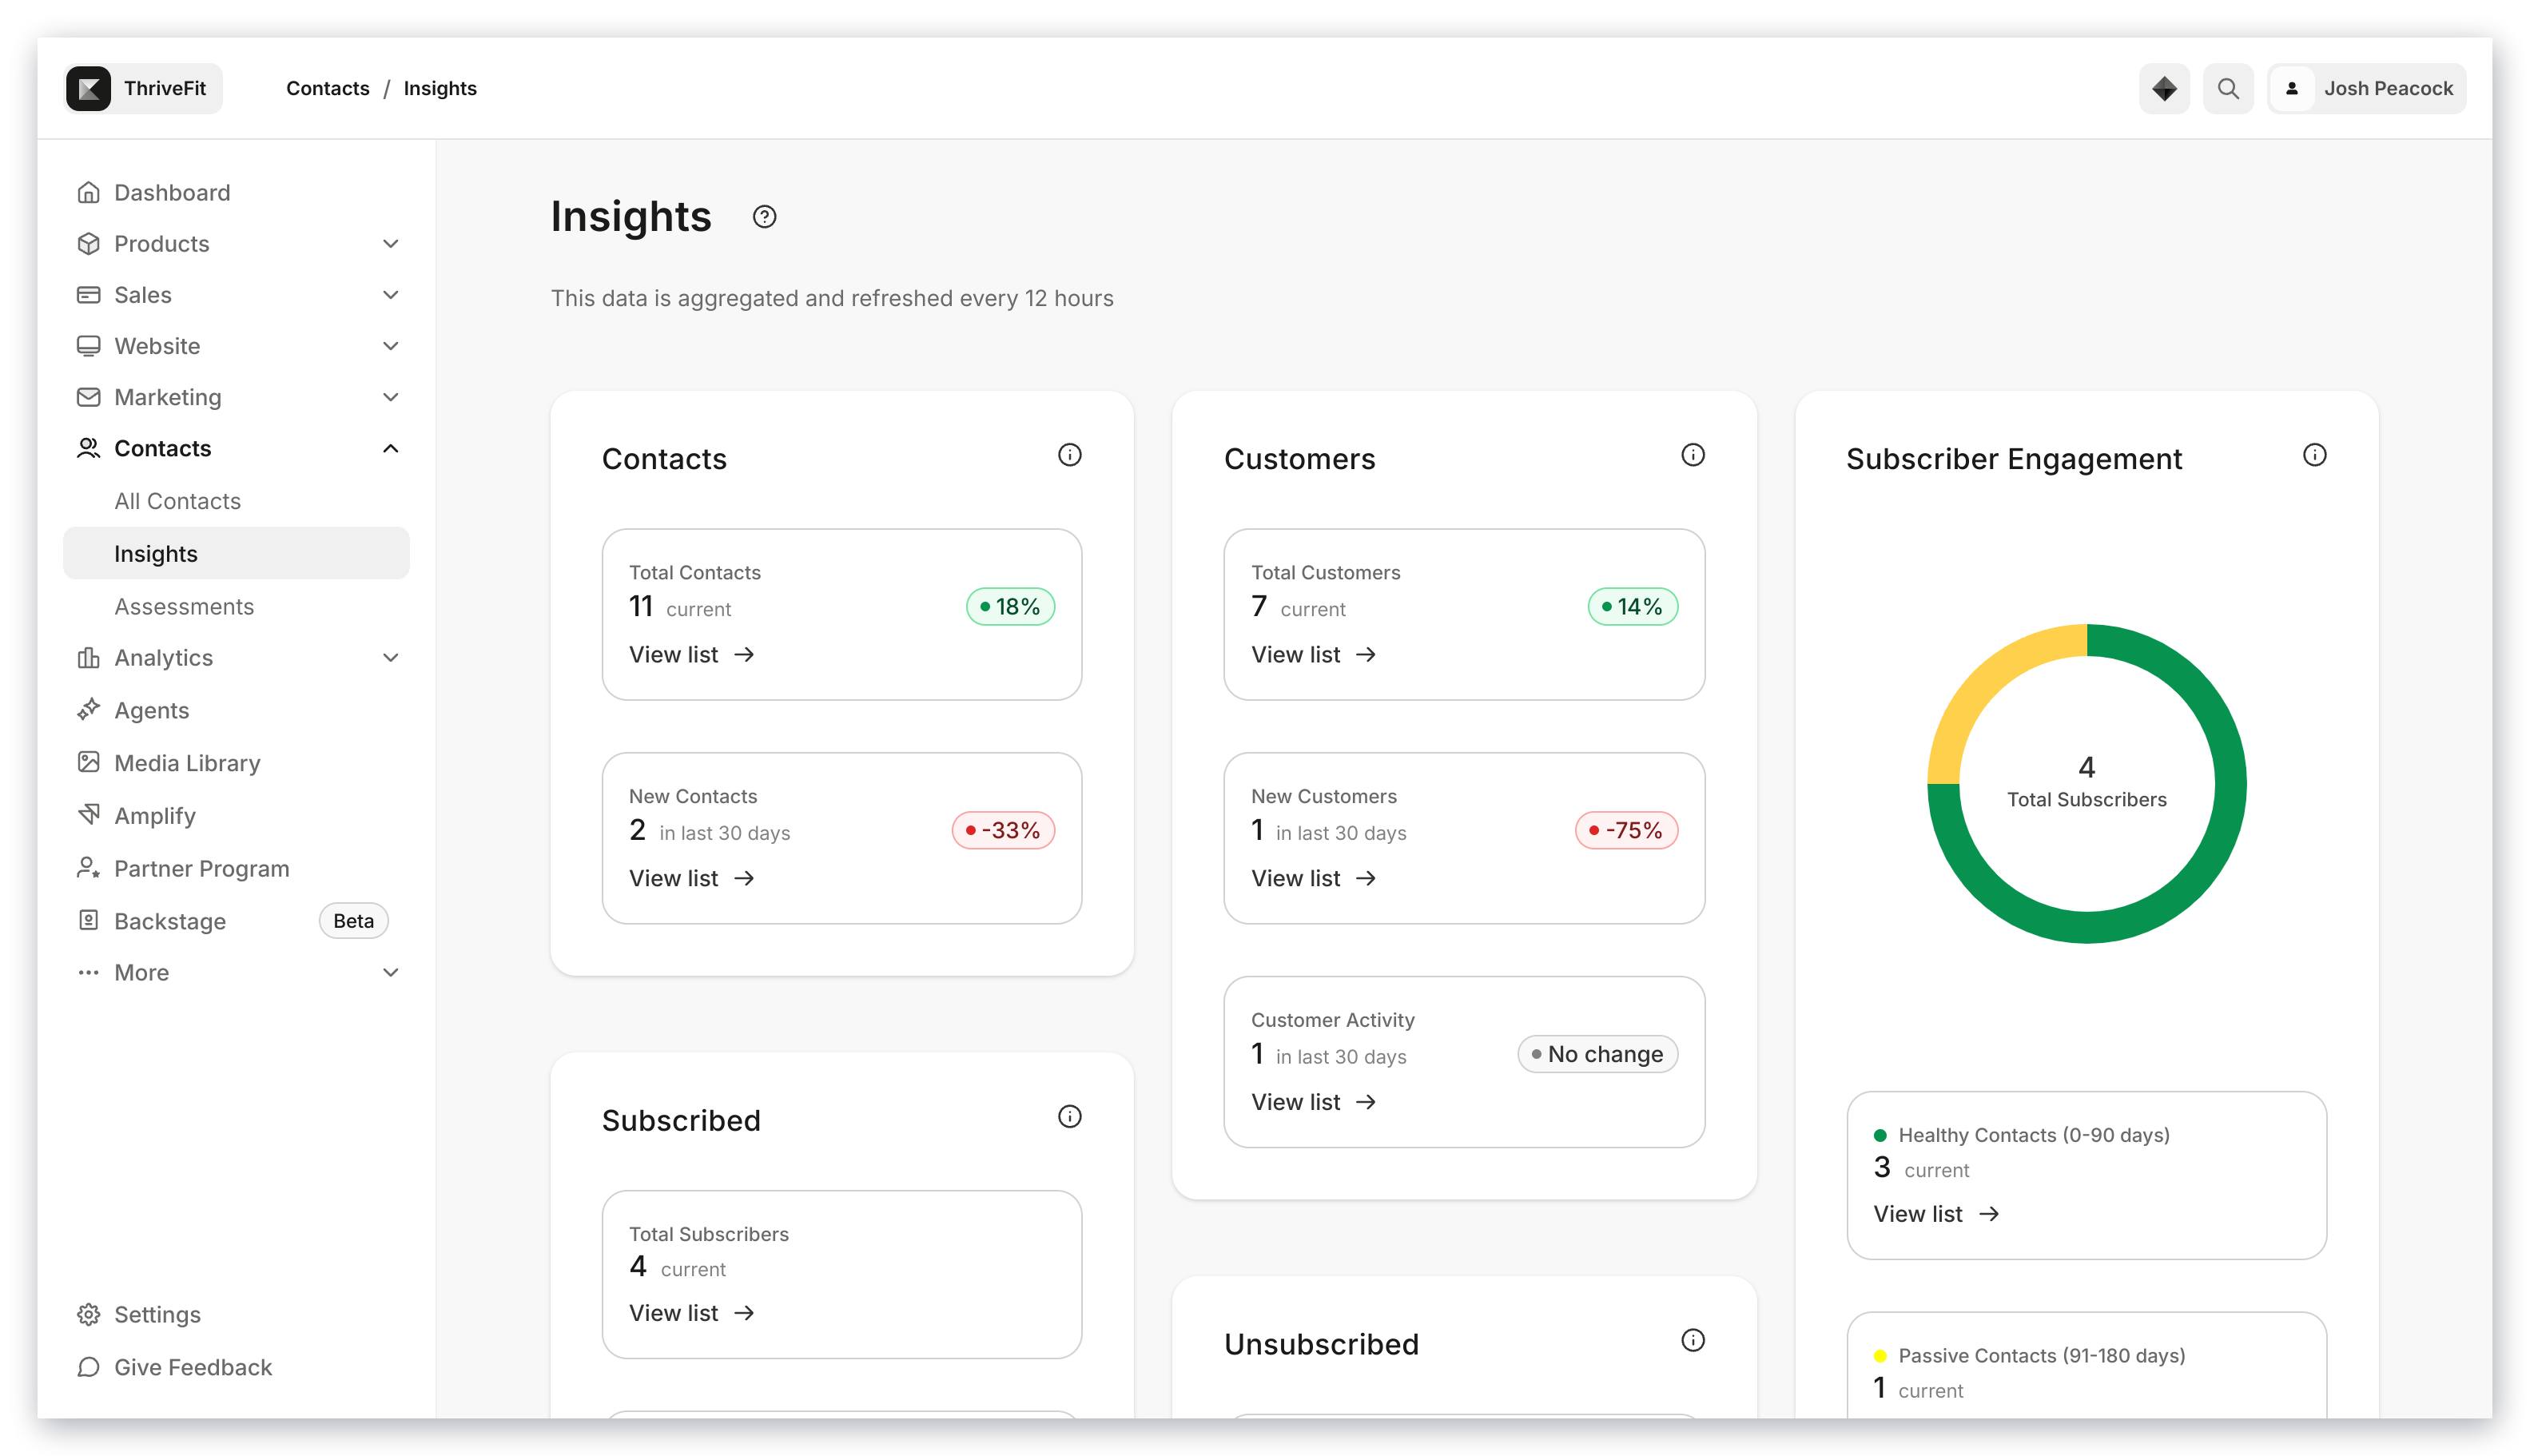Viewport: 2530px width, 1456px height.
Task: Click the Media Library image icon
Action: coord(88,762)
